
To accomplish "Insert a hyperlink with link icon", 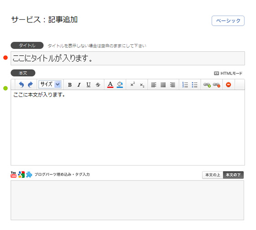I will tap(207, 85).
